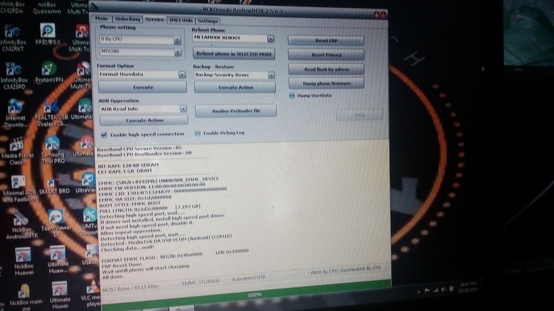Launch VLC media player desktop icon
Screen dimensions: 554x311
(92, 293)
